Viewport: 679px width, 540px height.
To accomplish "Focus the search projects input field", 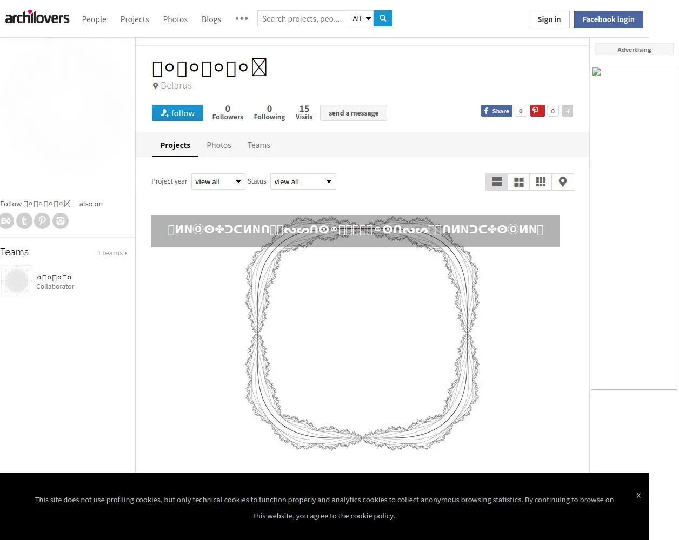I will 303,18.
